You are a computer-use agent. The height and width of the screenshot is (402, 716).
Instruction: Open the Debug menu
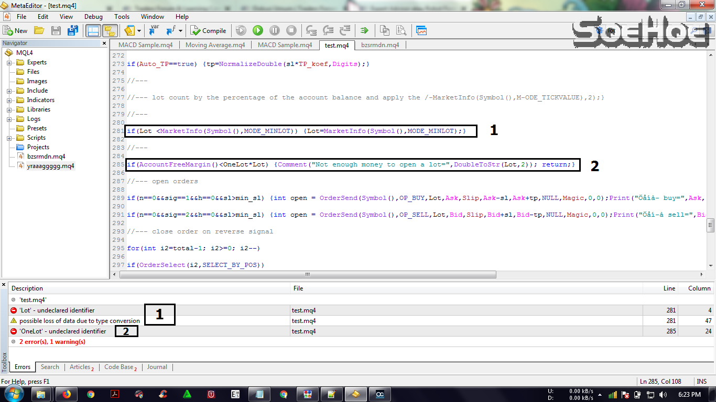click(x=93, y=17)
